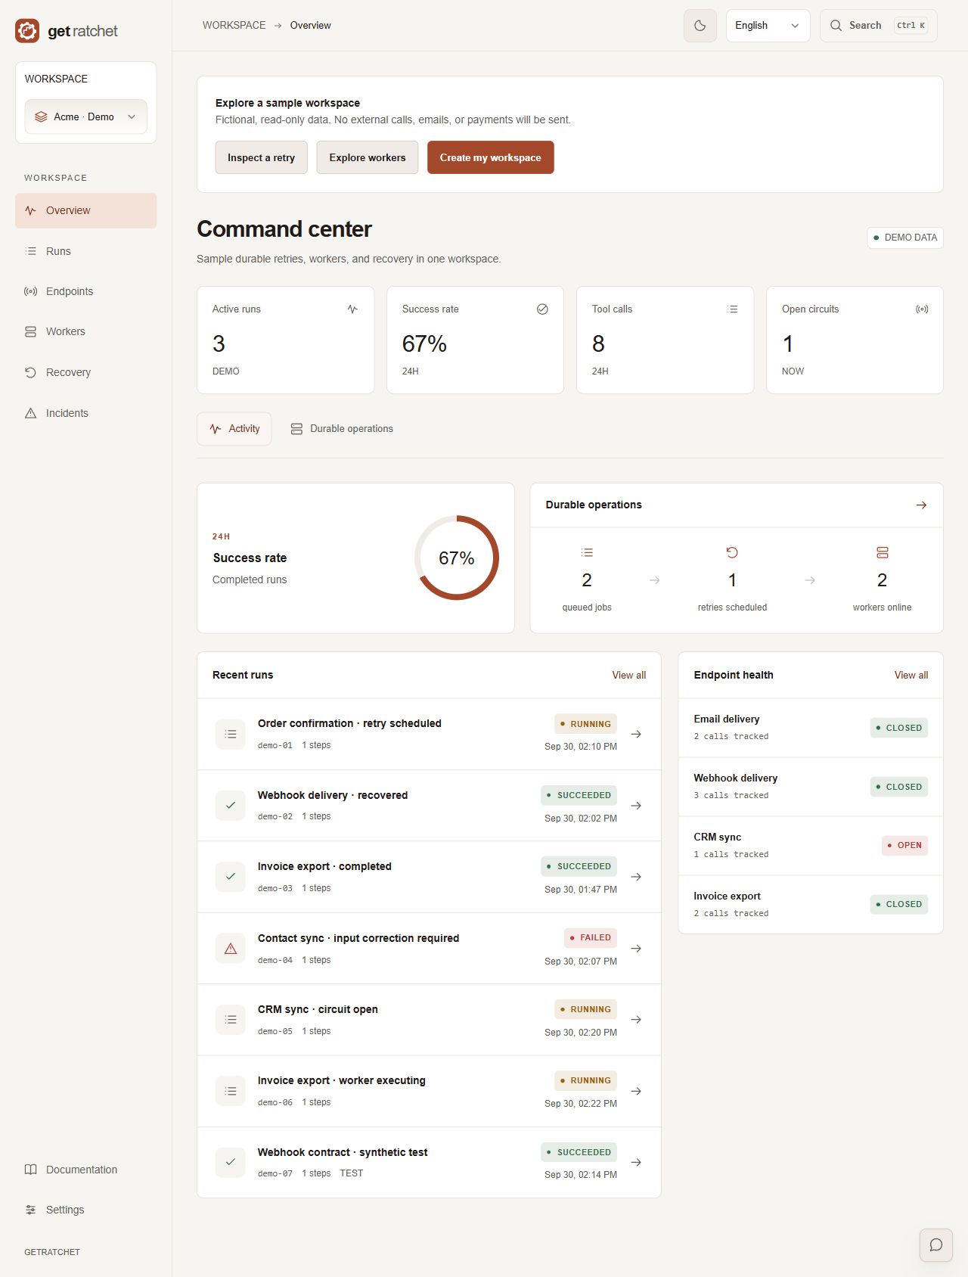Open the chat bubble icon

(x=936, y=1245)
